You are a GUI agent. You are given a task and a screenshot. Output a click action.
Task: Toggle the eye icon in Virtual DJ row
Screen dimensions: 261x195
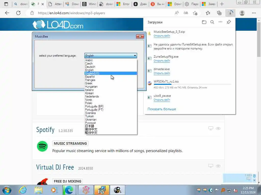[x=218, y=166]
